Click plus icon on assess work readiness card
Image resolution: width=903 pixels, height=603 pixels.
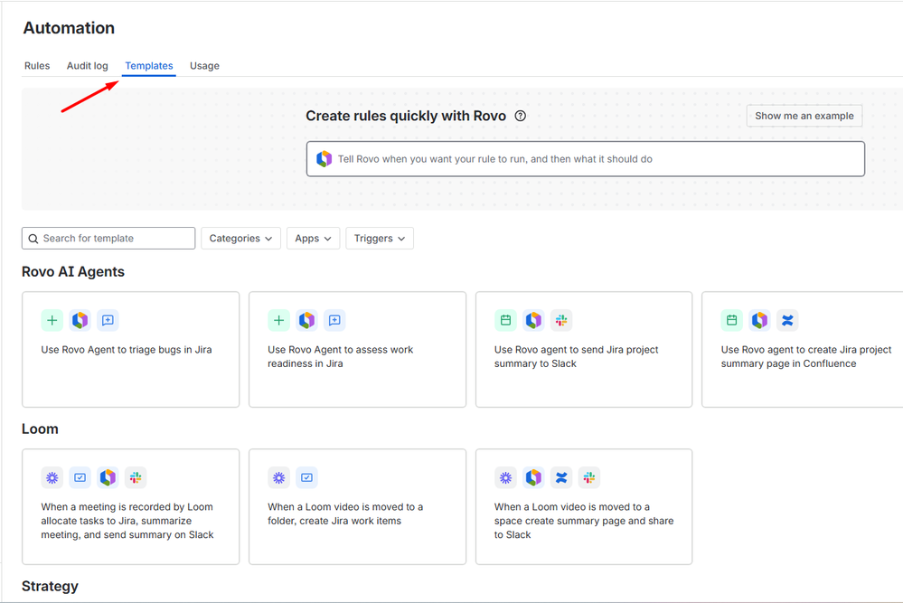[x=278, y=320]
